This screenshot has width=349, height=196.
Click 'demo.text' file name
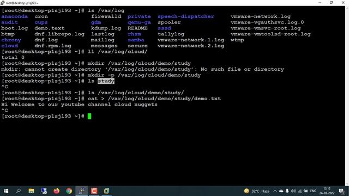point(50,28)
